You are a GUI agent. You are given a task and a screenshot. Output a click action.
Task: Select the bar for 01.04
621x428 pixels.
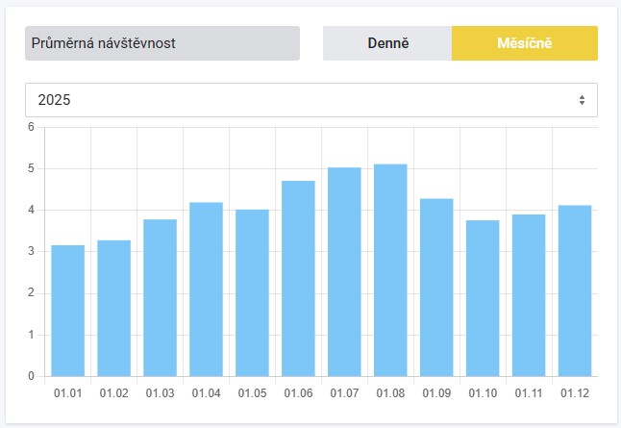tap(206, 289)
